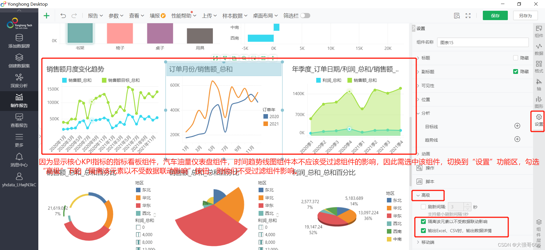Check the 4,000 box under first 利润_总和 legend

[x=138, y=234]
